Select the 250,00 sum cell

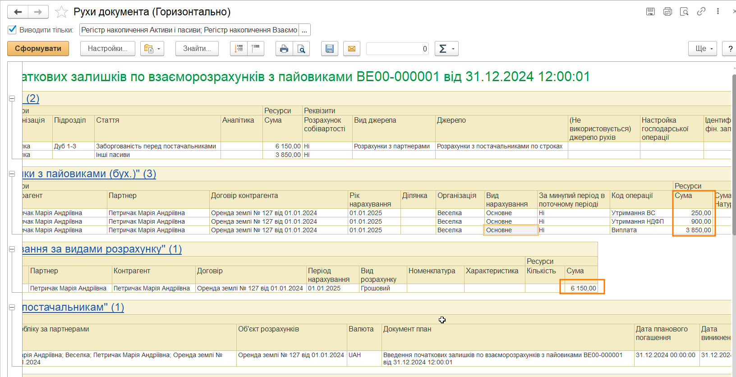point(693,213)
